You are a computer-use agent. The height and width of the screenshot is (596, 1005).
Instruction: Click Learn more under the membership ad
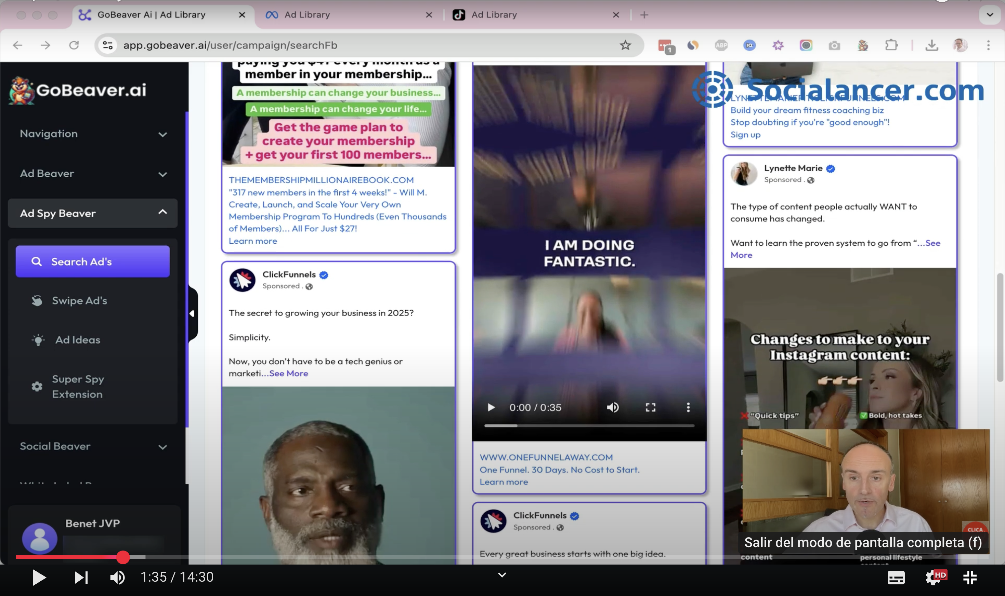pos(253,241)
